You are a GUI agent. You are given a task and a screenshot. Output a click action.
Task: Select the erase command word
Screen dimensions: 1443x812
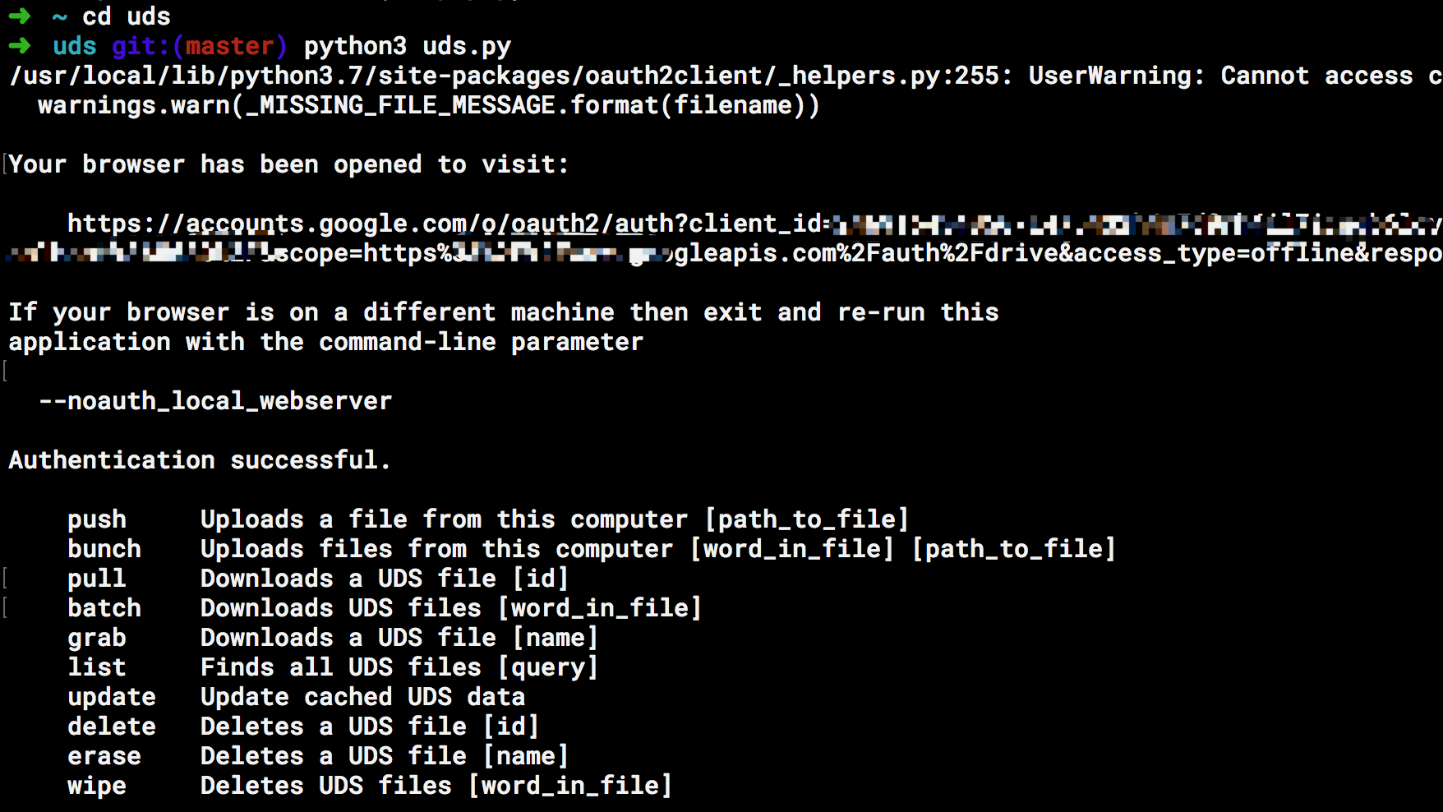tap(104, 756)
